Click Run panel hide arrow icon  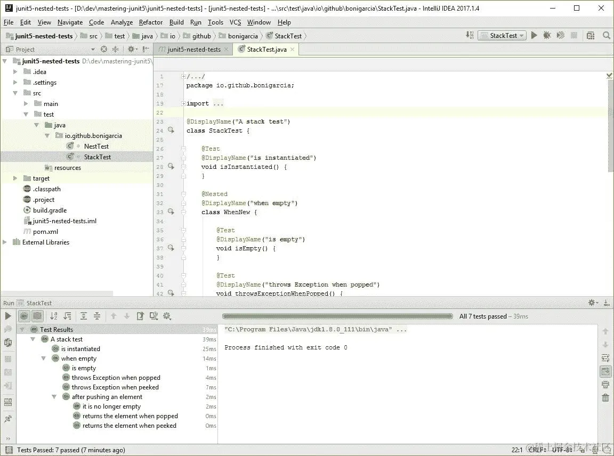(606, 303)
